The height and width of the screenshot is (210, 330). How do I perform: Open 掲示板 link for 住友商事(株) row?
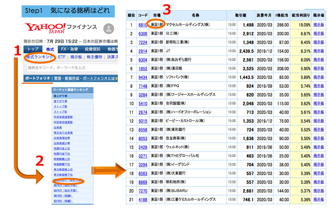(319, 138)
